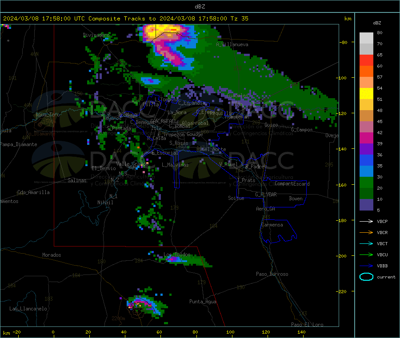The image size is (400, 338).
Task: Select the bright green 30-20 dBZ swatch
Action: click(x=366, y=182)
